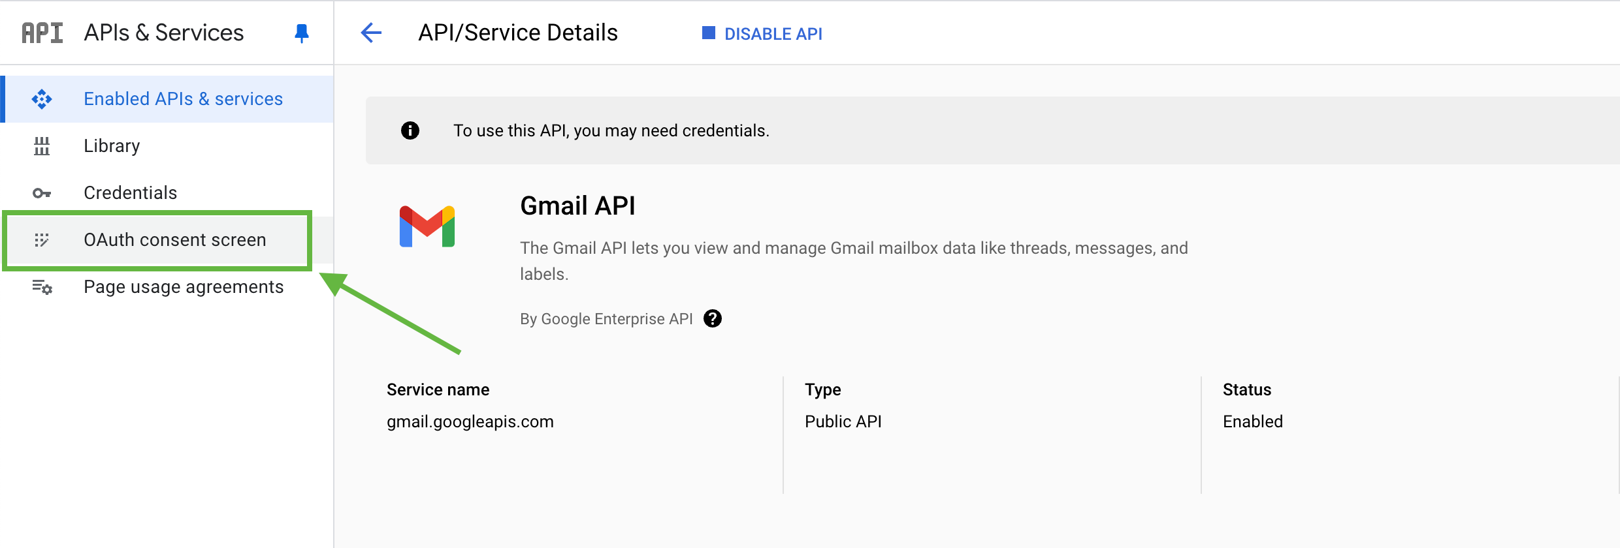Click the Status label
The width and height of the screenshot is (1620, 548).
pos(1247,389)
